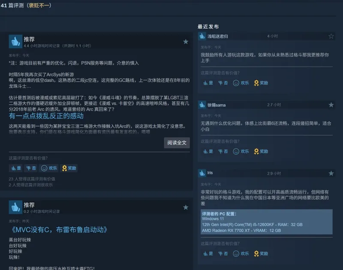Open full review with 阅读全文 button
The height and width of the screenshot is (270, 343).
coord(177,143)
